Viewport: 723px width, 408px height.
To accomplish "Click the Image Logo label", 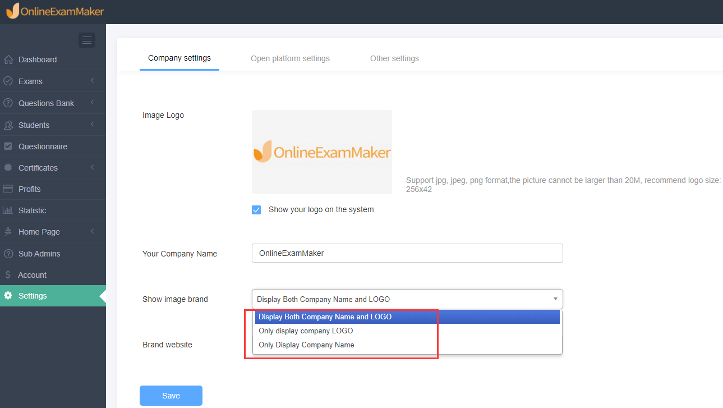I will (x=163, y=115).
